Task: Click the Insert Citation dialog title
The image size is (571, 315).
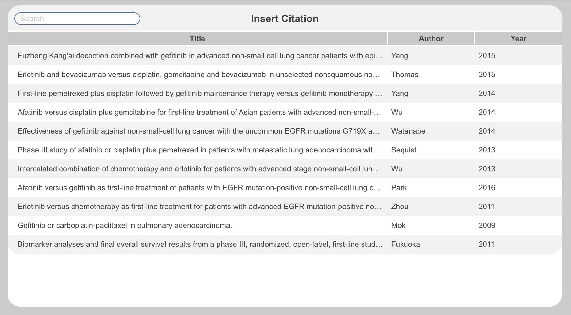Action: (284, 19)
